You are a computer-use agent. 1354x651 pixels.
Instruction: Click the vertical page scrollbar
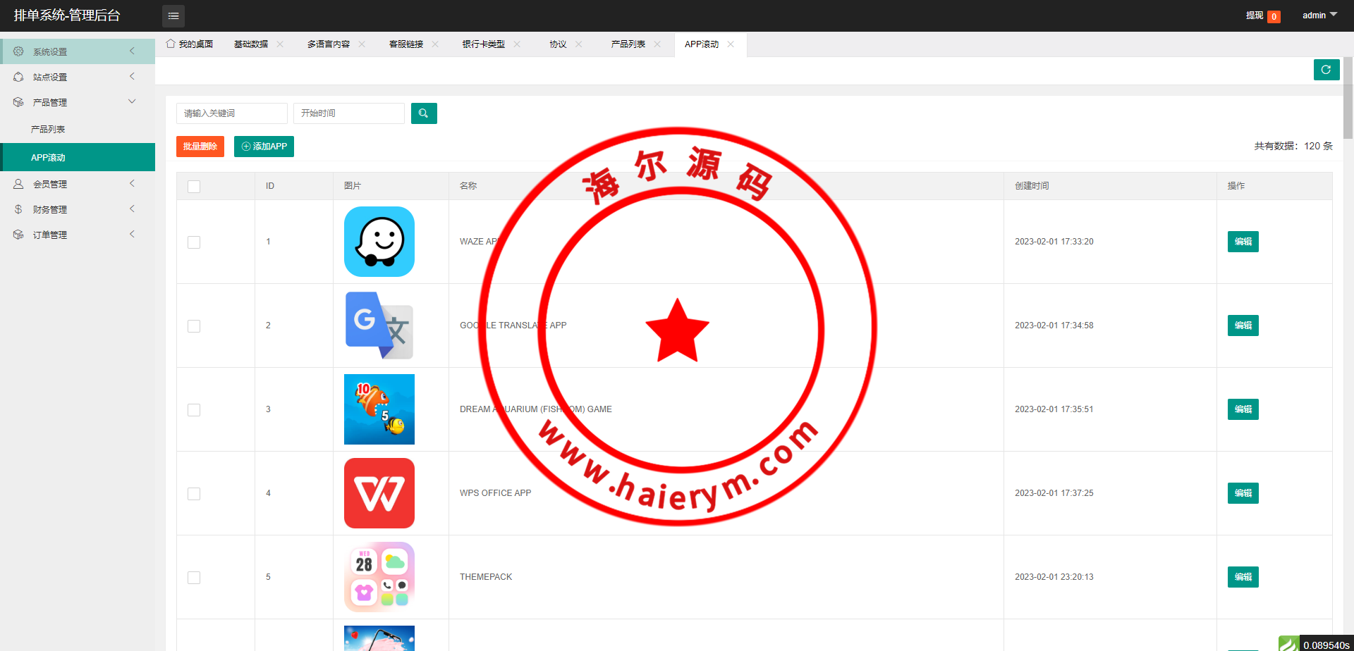(x=1348, y=99)
